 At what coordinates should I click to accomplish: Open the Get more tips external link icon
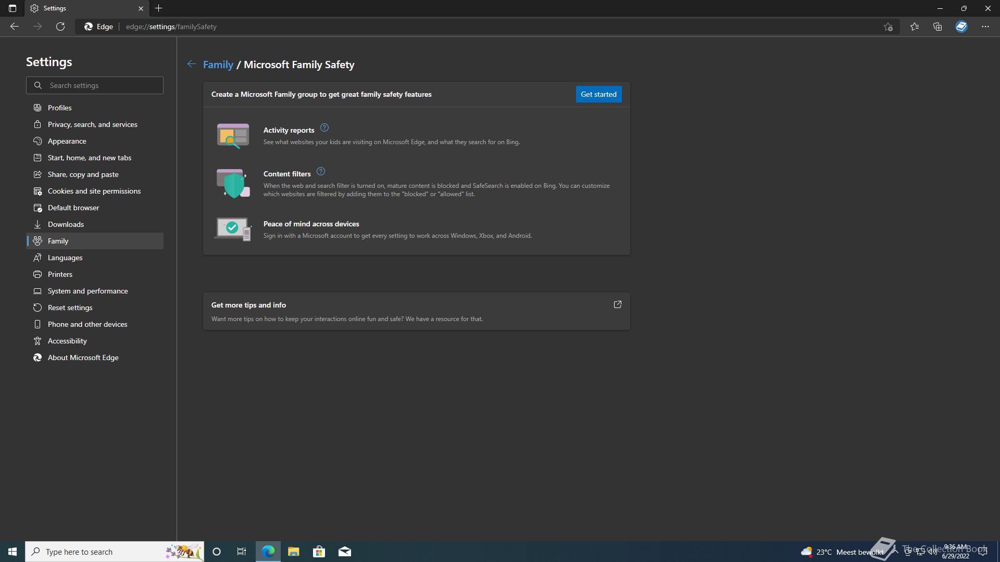(618, 304)
